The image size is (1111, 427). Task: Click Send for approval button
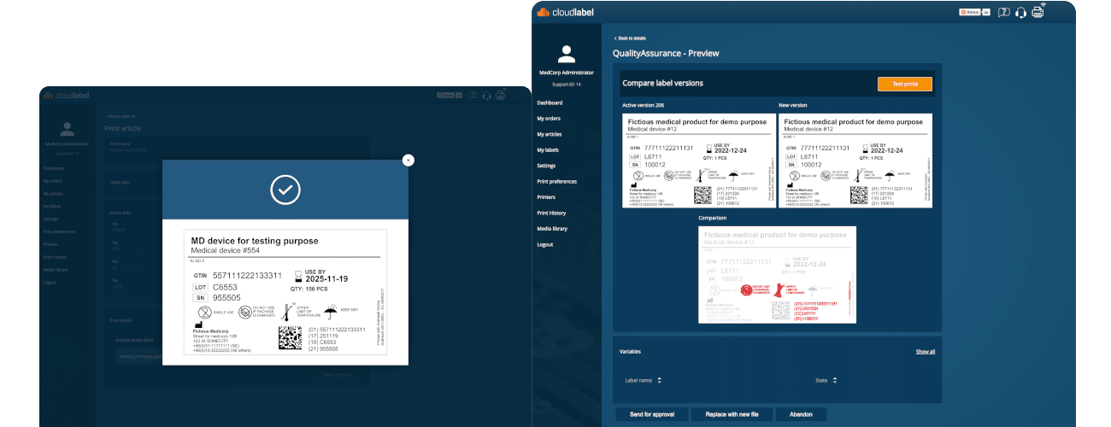(x=651, y=414)
